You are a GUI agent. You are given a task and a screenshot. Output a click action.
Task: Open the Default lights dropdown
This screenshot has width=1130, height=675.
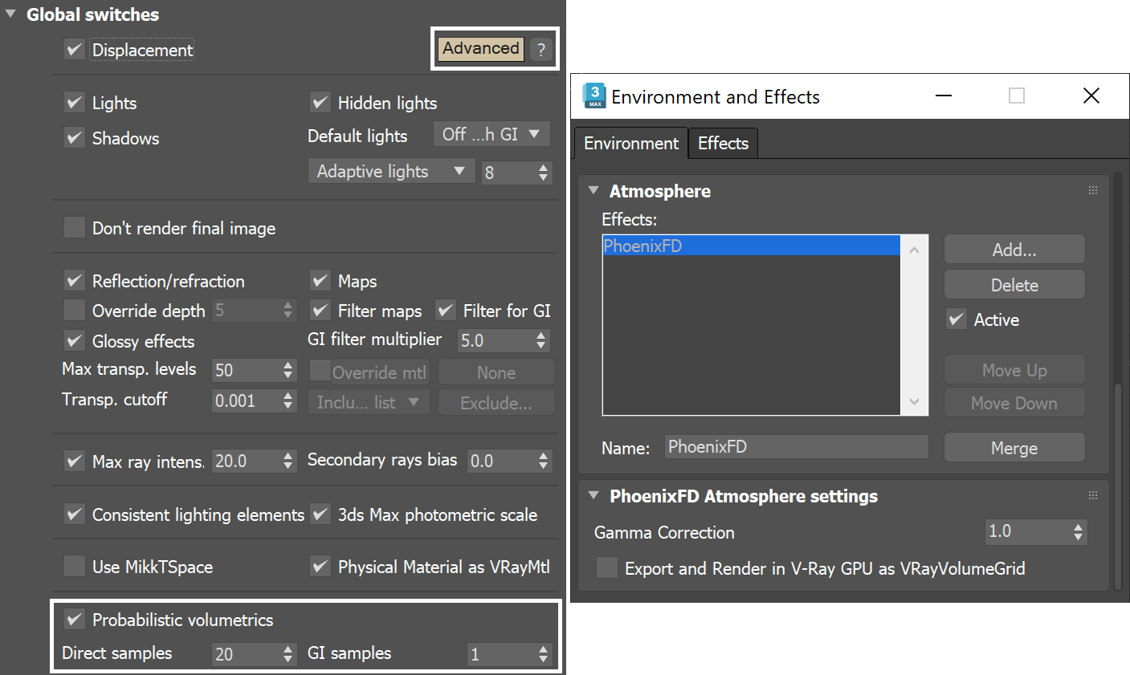point(492,135)
